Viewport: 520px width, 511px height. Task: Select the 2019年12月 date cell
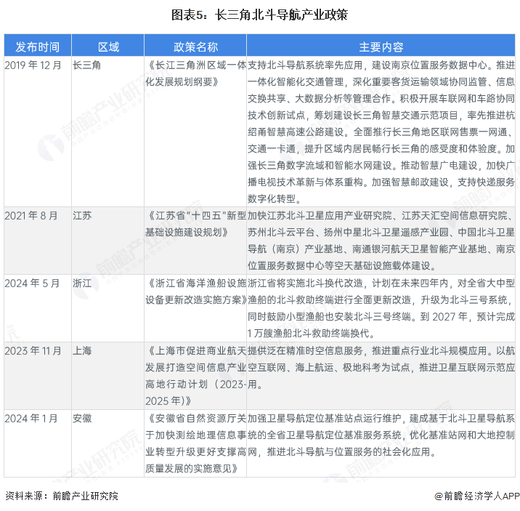pyautogui.click(x=33, y=65)
